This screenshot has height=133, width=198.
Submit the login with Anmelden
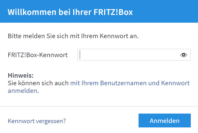[x=164, y=121]
